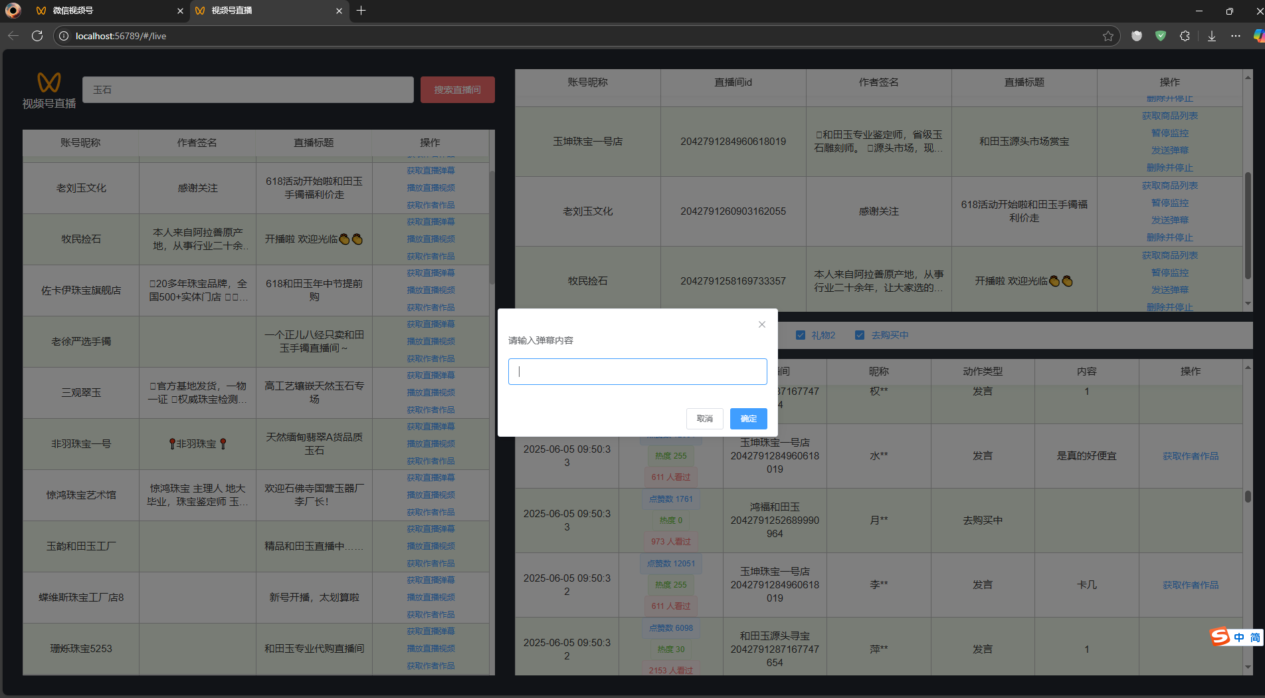Click 发送弹幕 for monitored 老刘玉文化

click(x=1169, y=220)
